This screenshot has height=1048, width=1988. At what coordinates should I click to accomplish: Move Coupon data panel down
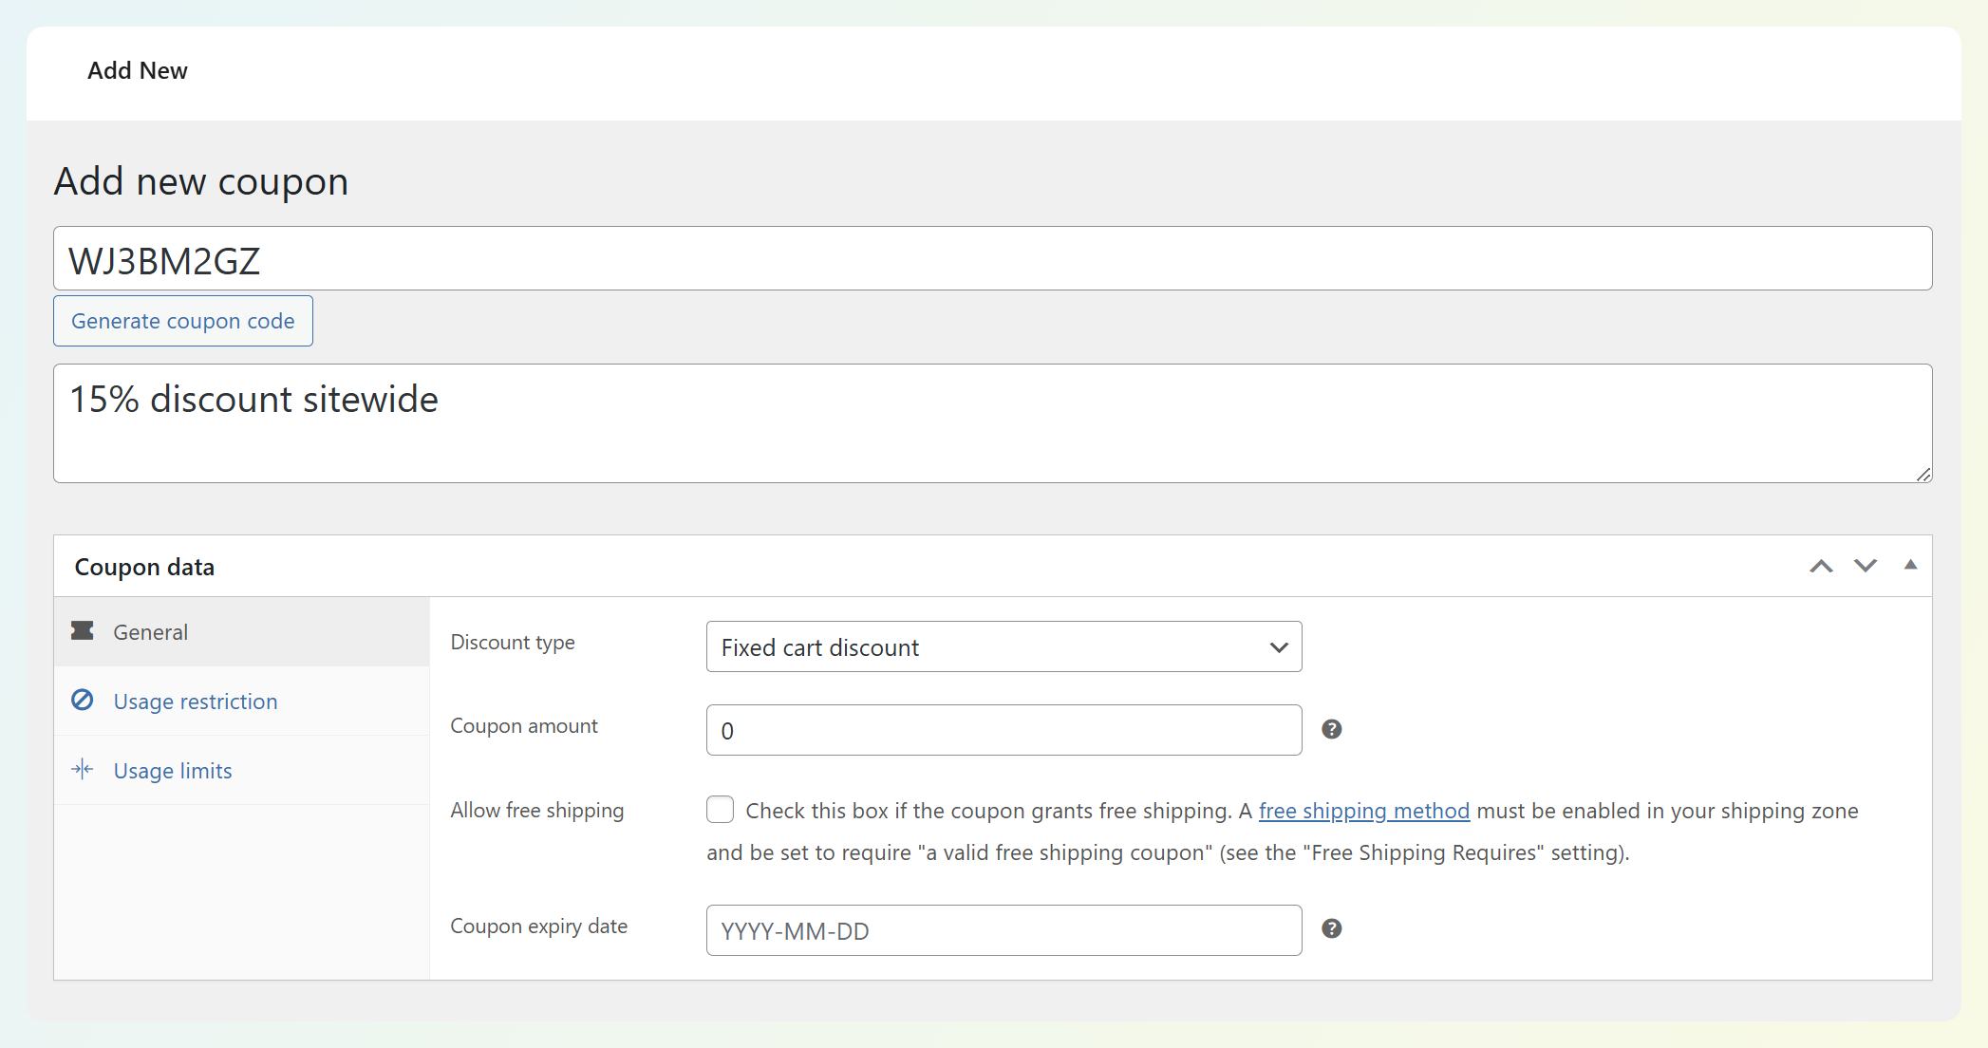click(1865, 567)
